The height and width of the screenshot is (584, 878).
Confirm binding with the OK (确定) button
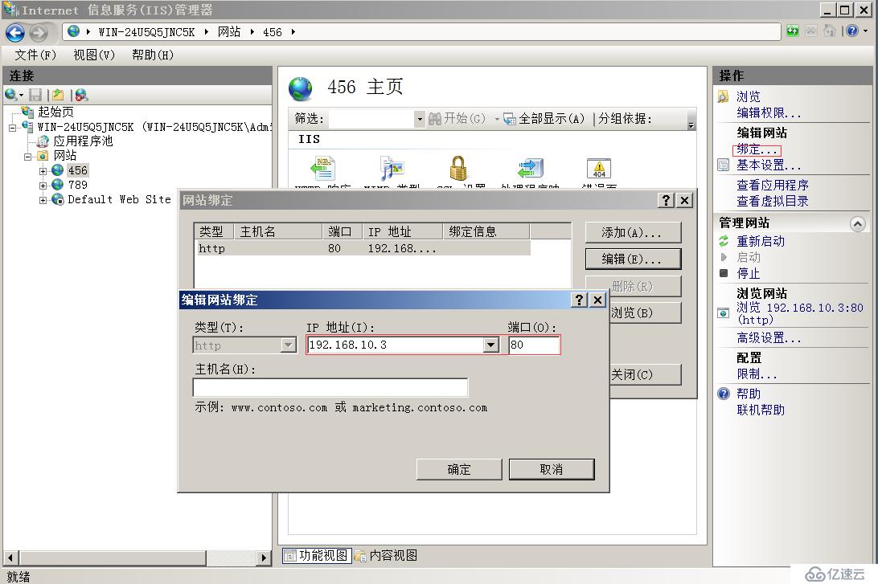pyautogui.click(x=459, y=469)
